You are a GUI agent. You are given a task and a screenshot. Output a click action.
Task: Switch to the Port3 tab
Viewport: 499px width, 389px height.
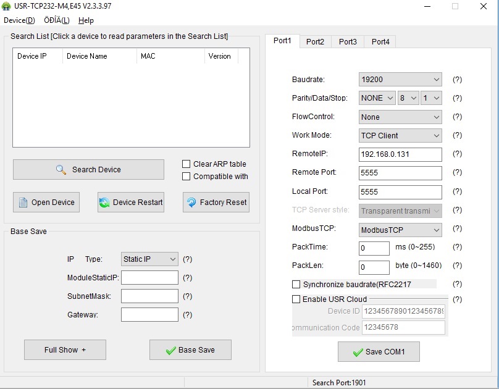click(348, 41)
